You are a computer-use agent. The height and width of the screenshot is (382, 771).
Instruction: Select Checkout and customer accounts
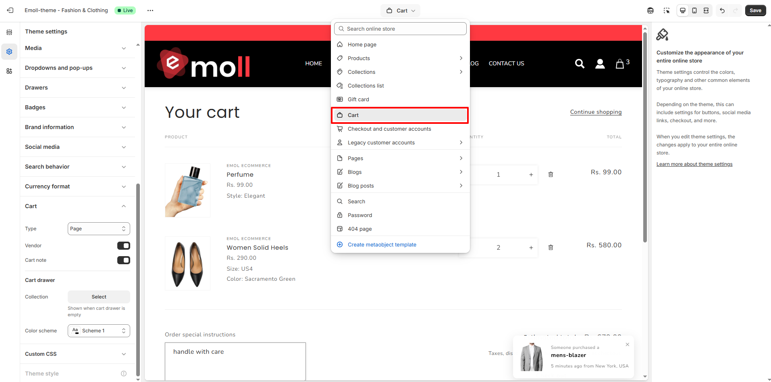point(400,129)
